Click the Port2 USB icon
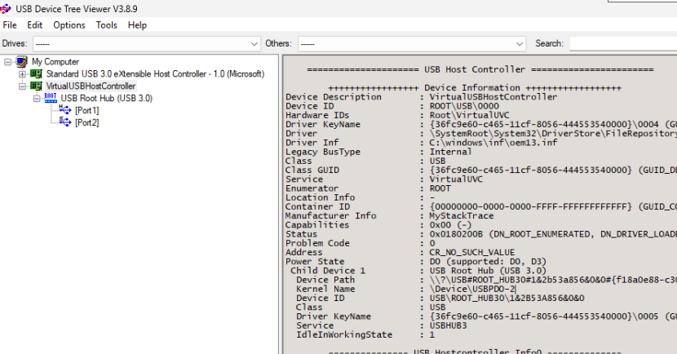 tap(64, 122)
